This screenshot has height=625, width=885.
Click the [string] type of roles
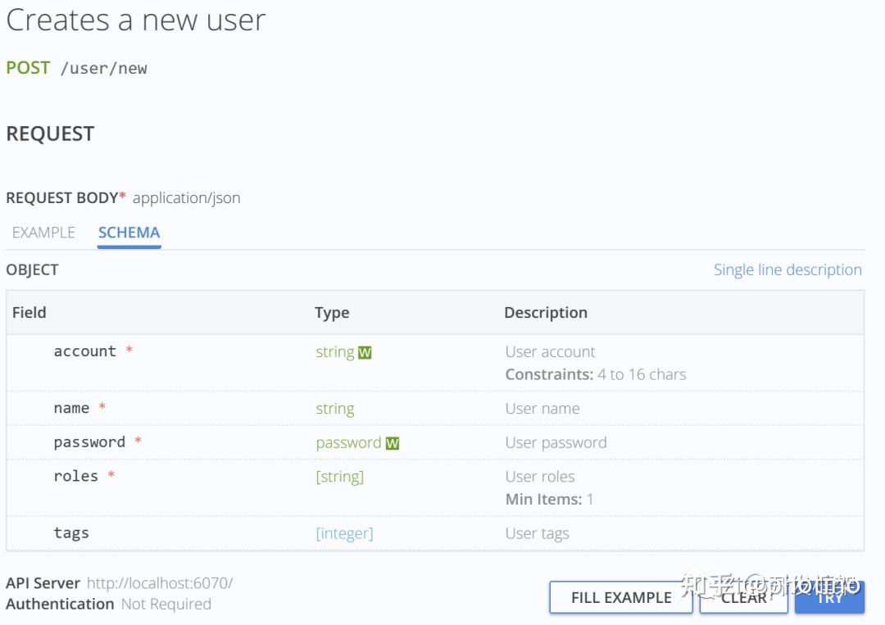point(339,477)
